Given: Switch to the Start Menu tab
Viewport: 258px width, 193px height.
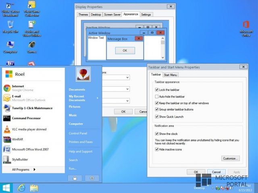Looking at the screenshot, I should click(170, 75).
